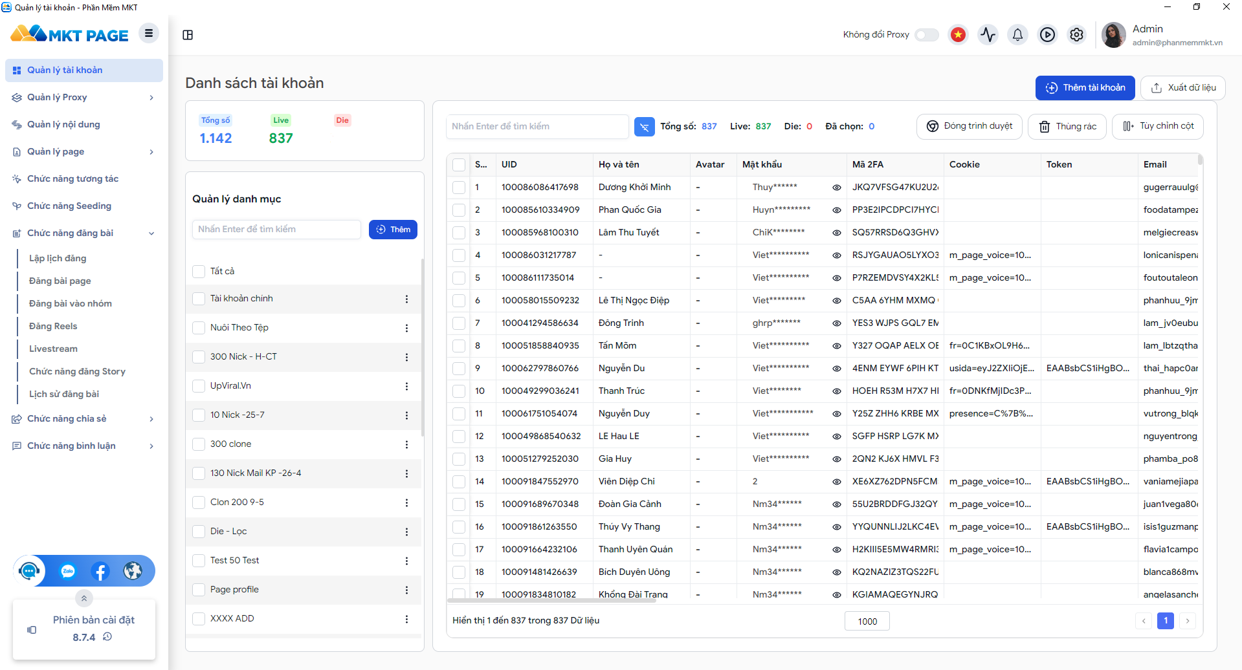Open the tutorial play video icon
1242x670 pixels.
tap(1047, 34)
